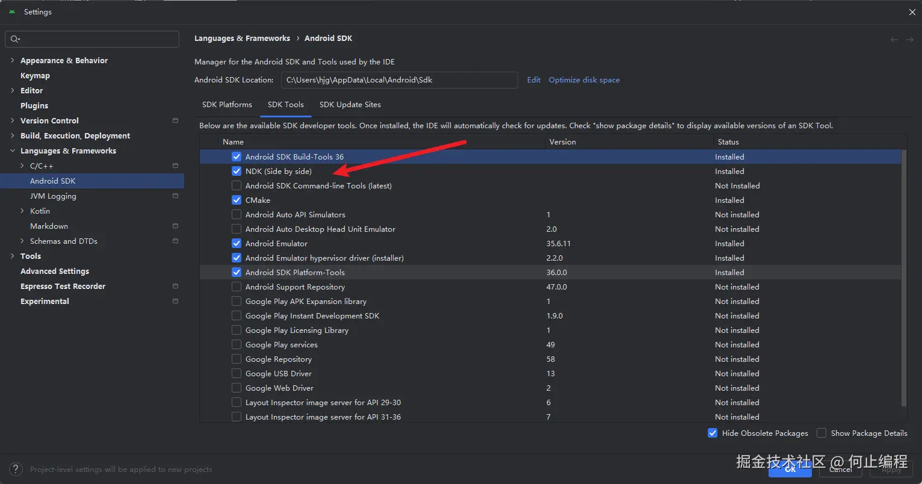The height and width of the screenshot is (484, 922).
Task: Click the Edit link for SDK location
Action: (534, 80)
